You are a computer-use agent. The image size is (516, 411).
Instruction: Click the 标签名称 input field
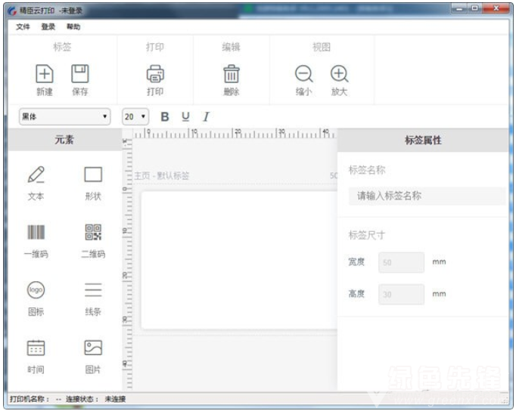[x=427, y=196]
